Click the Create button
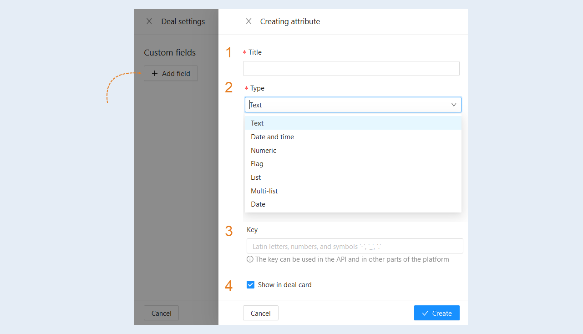The width and height of the screenshot is (583, 334). [437, 313]
